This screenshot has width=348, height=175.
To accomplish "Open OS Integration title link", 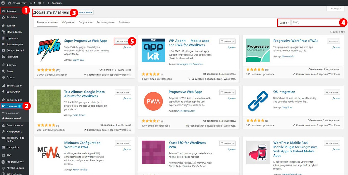I will [284, 92].
